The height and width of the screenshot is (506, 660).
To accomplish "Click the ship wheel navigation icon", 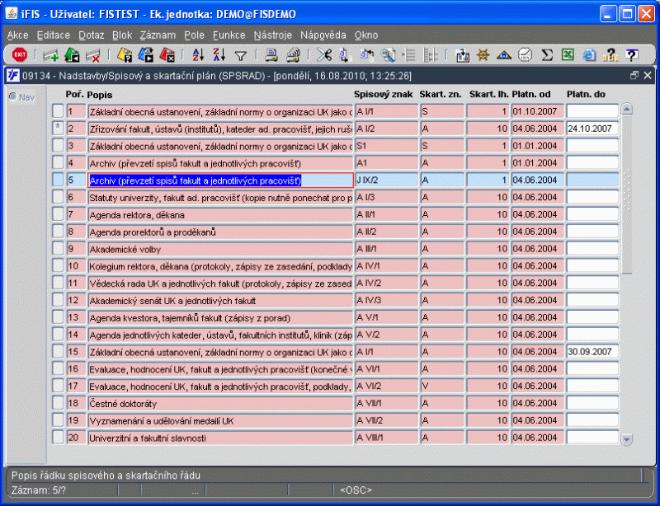I will click(483, 54).
